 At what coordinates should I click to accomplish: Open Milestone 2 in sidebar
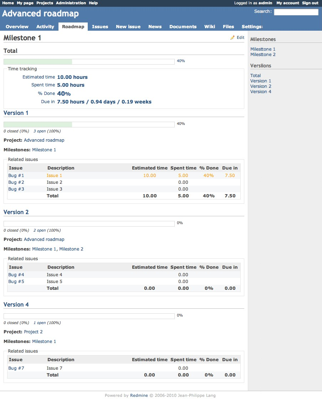pos(263,55)
